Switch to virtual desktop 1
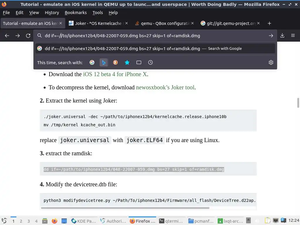 click(x=13, y=221)
